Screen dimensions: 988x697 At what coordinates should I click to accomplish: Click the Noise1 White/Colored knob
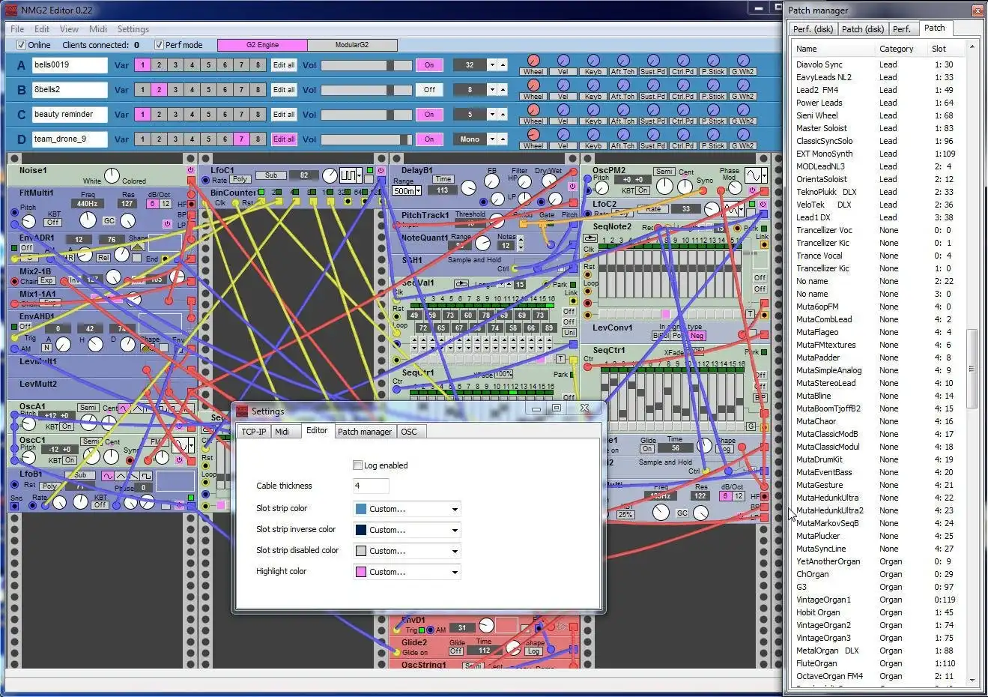[112, 176]
